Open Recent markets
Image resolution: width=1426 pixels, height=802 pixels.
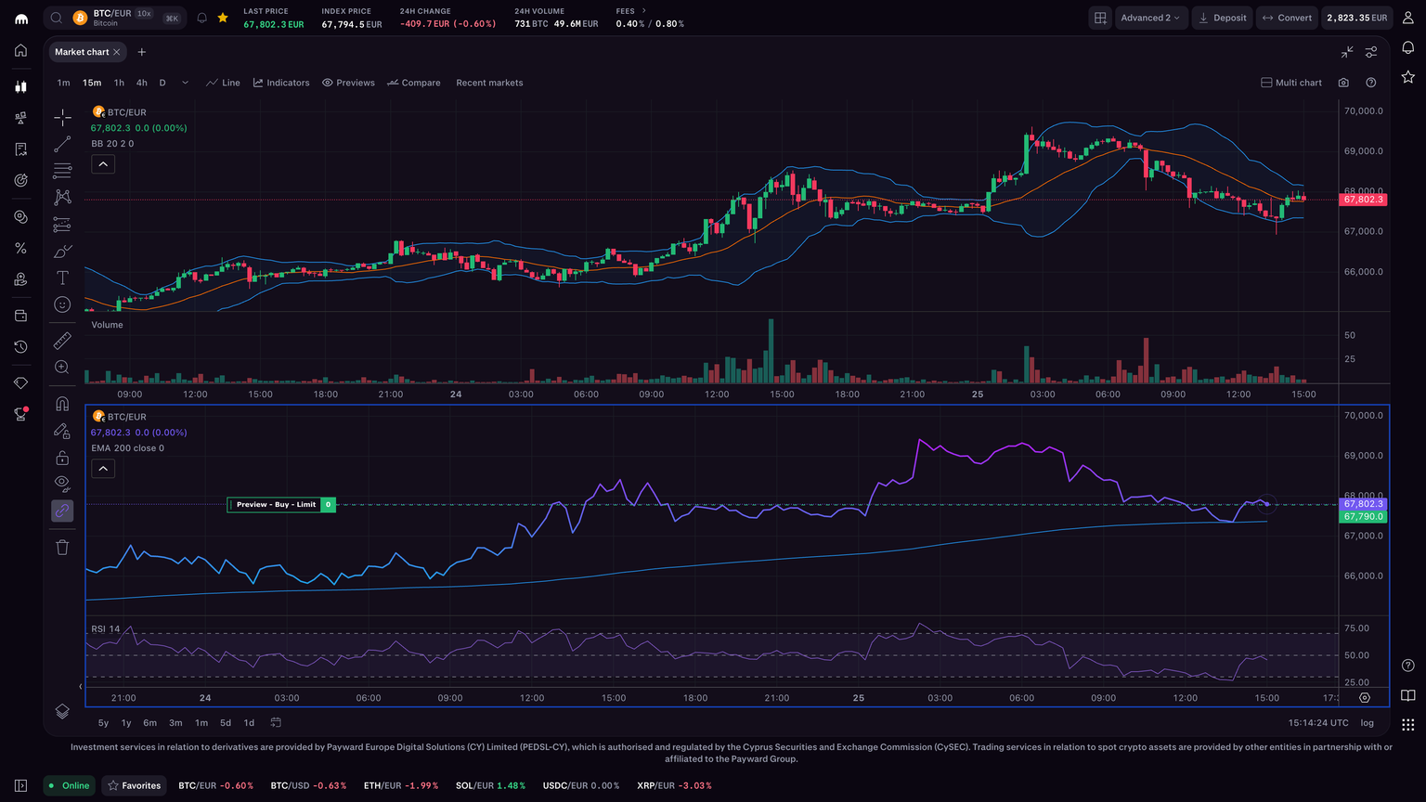(x=489, y=83)
